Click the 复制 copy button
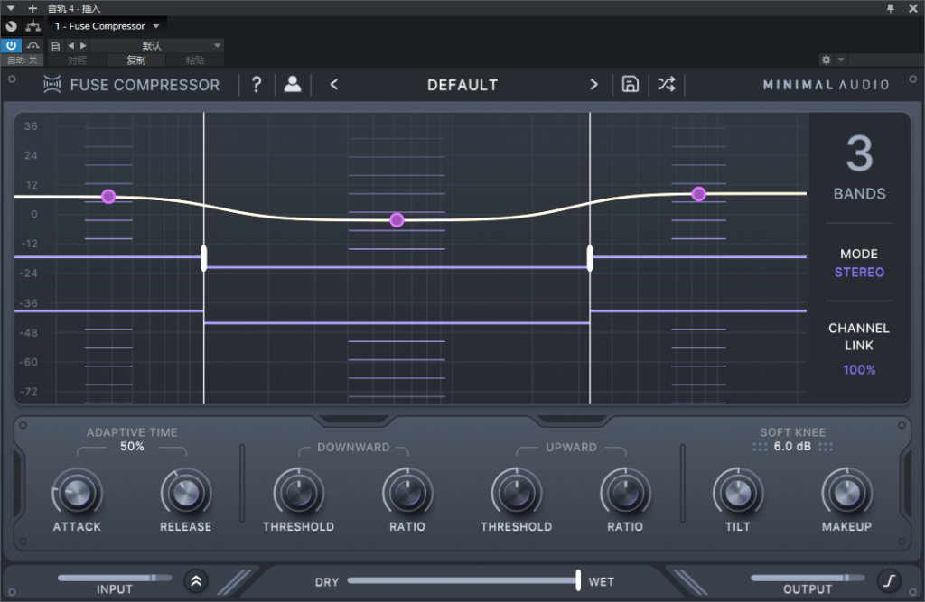This screenshot has width=925, height=602. pos(135,60)
